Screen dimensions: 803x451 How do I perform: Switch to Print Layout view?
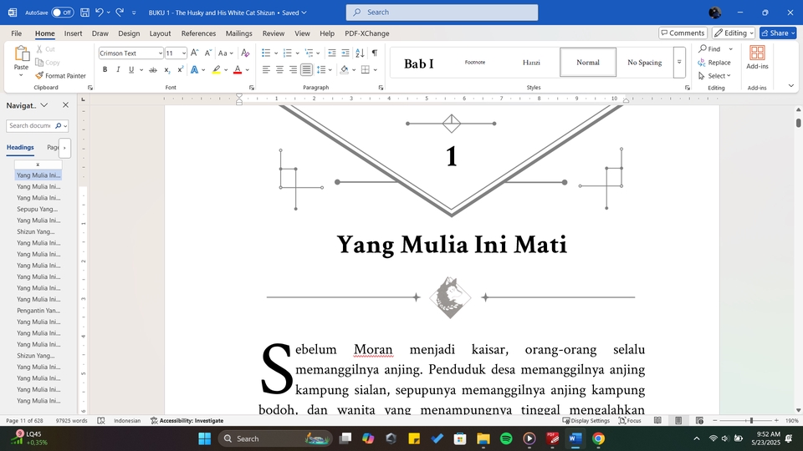[678, 420]
